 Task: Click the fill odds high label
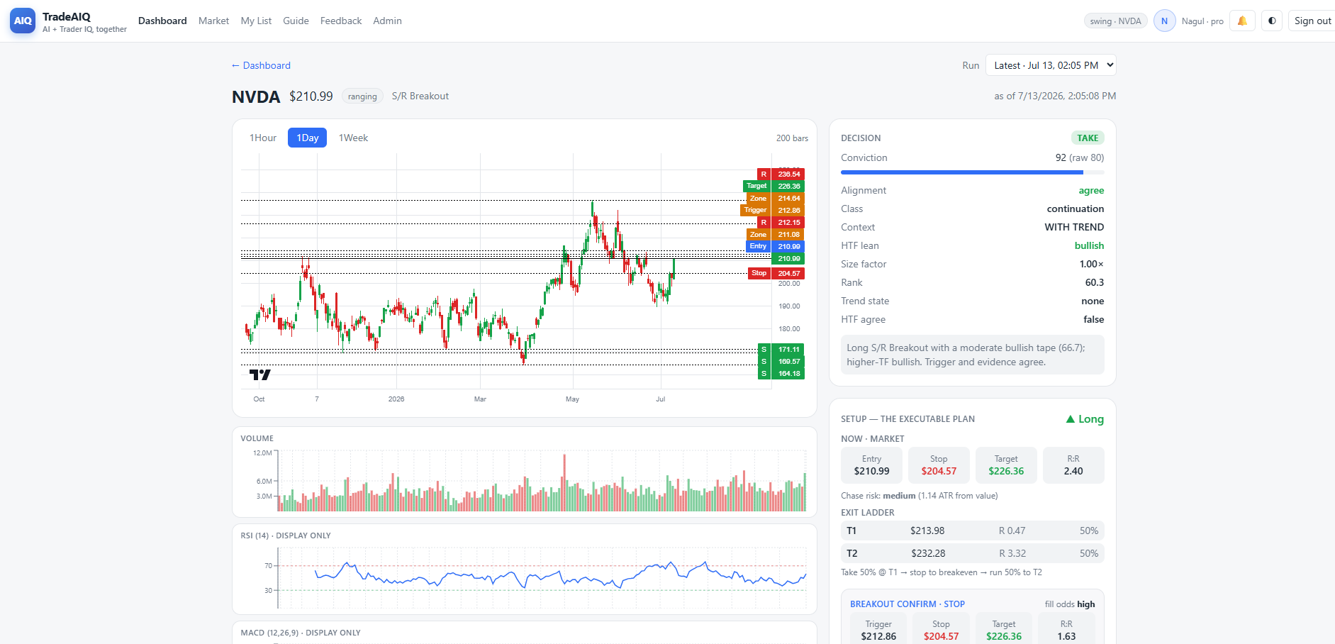1069,604
